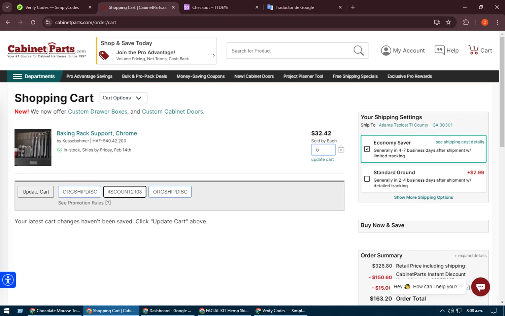Open Pro Advantage Savings menu

89,76
